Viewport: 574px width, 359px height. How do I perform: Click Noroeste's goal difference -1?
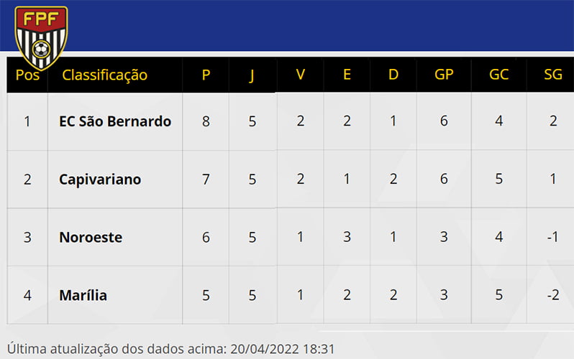(x=552, y=237)
